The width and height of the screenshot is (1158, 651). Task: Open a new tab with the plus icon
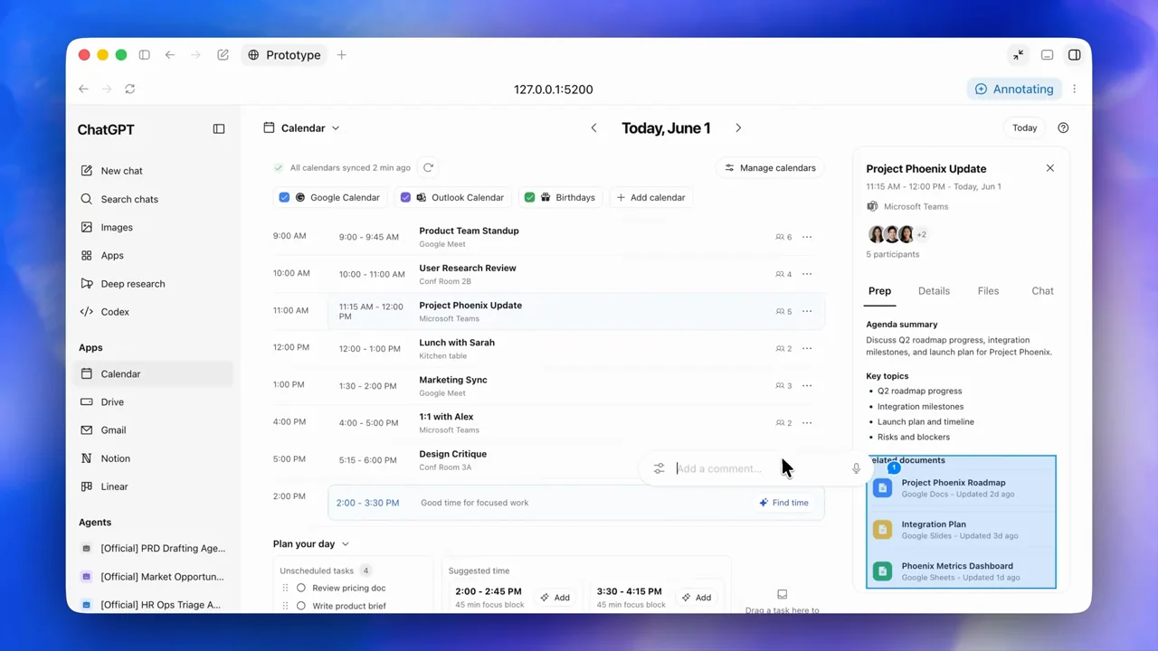341,55
